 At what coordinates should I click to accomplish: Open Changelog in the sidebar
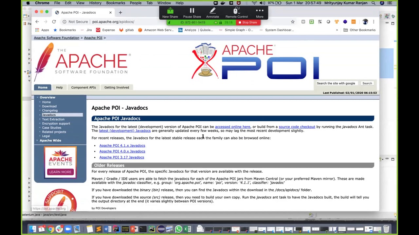click(50, 110)
